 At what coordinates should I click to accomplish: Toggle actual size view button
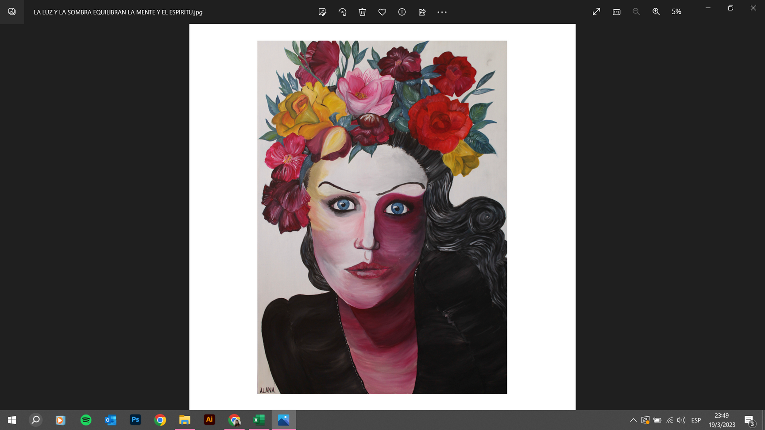(616, 12)
